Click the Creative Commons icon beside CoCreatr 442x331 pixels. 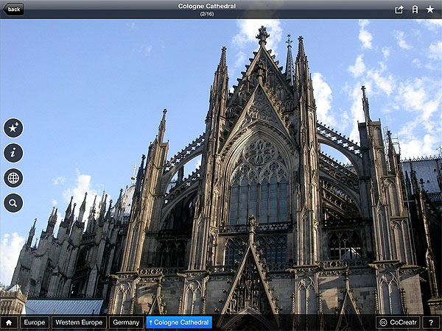pyautogui.click(x=384, y=322)
